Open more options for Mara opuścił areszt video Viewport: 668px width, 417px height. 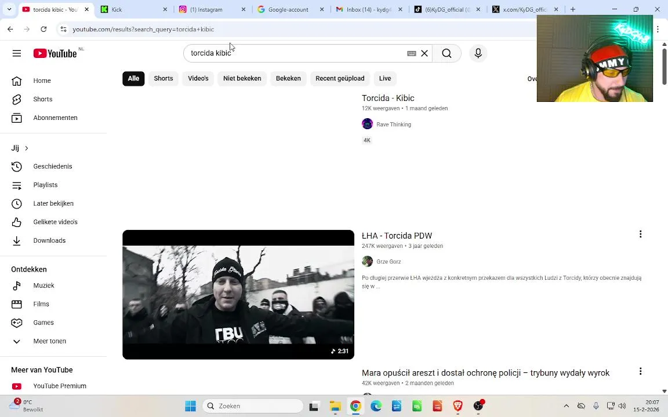640,371
